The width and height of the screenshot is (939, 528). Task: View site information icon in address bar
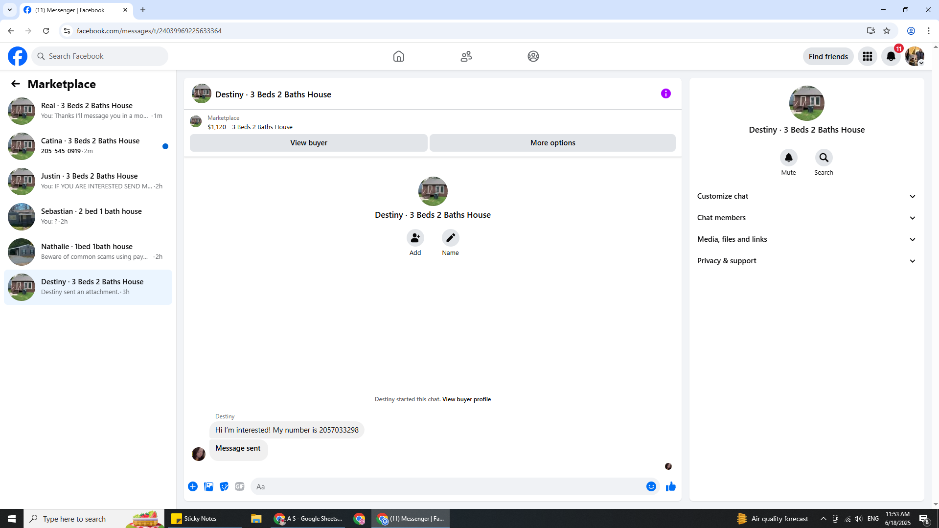tap(67, 31)
